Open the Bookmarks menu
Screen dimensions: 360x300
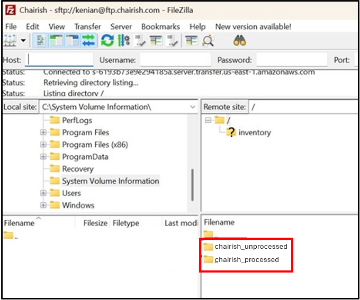tap(160, 26)
